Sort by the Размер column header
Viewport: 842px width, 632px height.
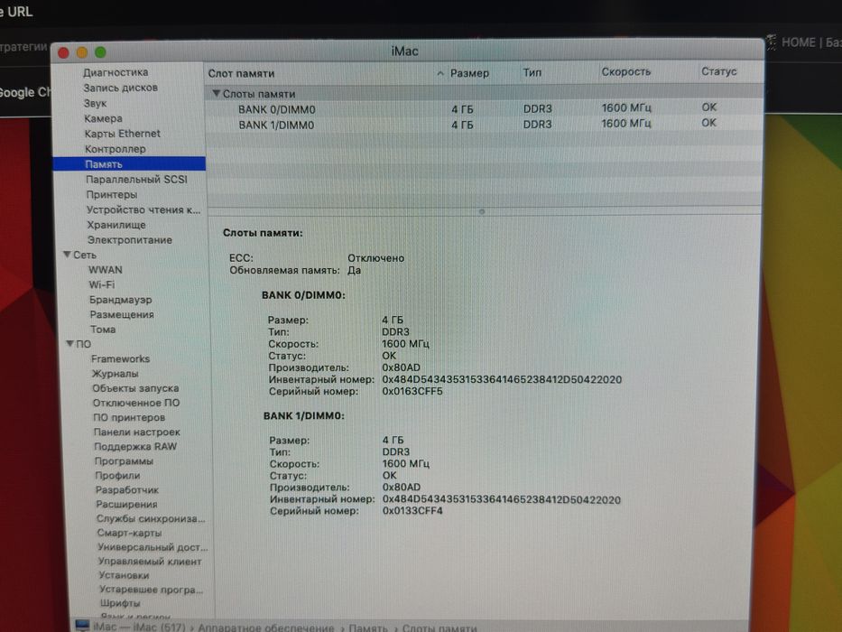click(x=469, y=72)
